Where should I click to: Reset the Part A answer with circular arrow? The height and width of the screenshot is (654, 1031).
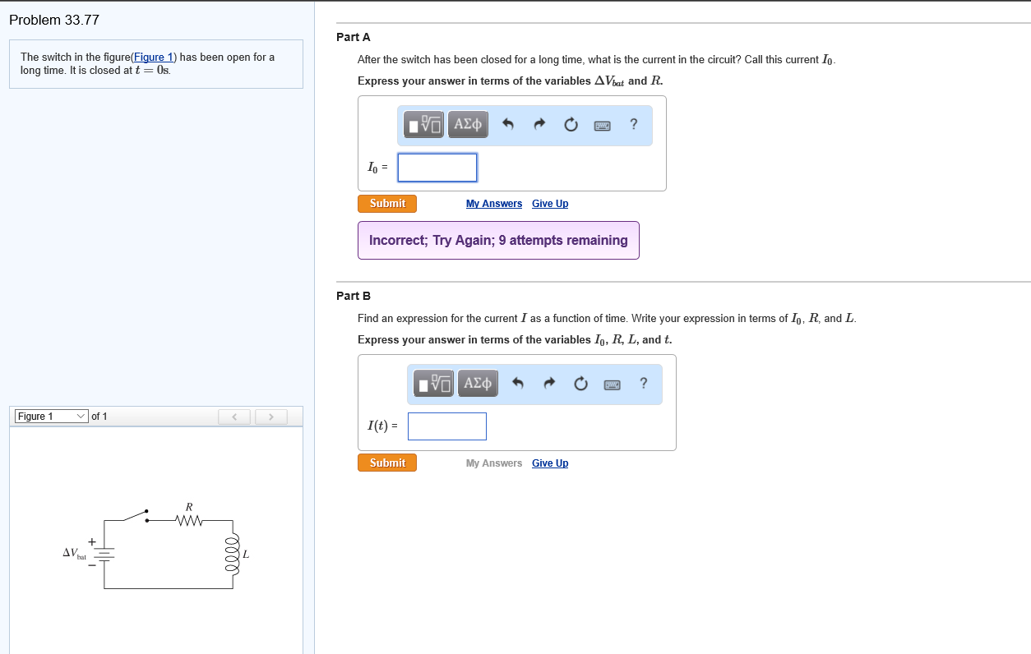point(571,125)
